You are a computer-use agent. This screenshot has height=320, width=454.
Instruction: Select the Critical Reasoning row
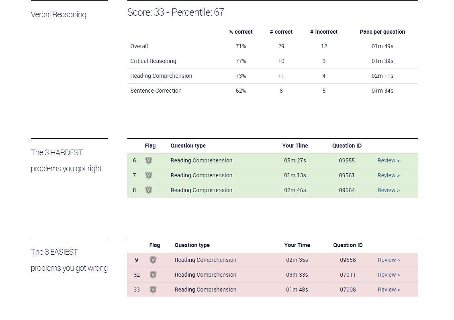click(273, 61)
